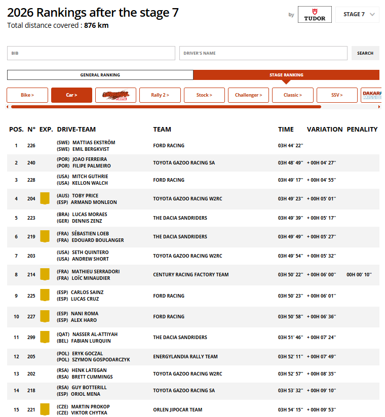Open the Tudor sponsor logo
This screenshot has width=385, height=417.
click(315, 14)
